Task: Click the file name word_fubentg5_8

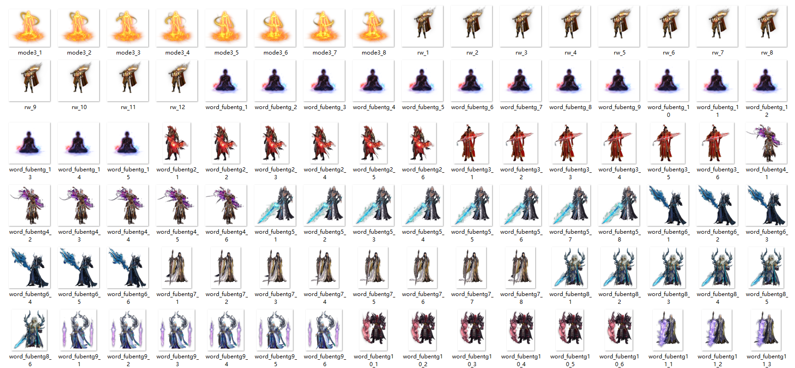Action: [619, 236]
